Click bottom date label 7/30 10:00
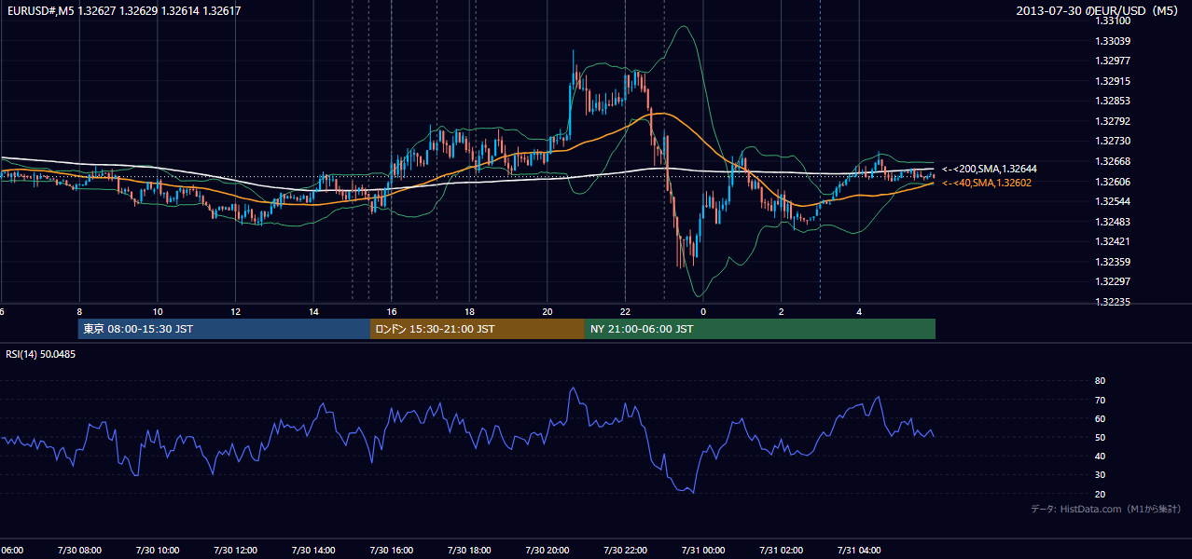Image resolution: width=1192 pixels, height=559 pixels. (158, 551)
